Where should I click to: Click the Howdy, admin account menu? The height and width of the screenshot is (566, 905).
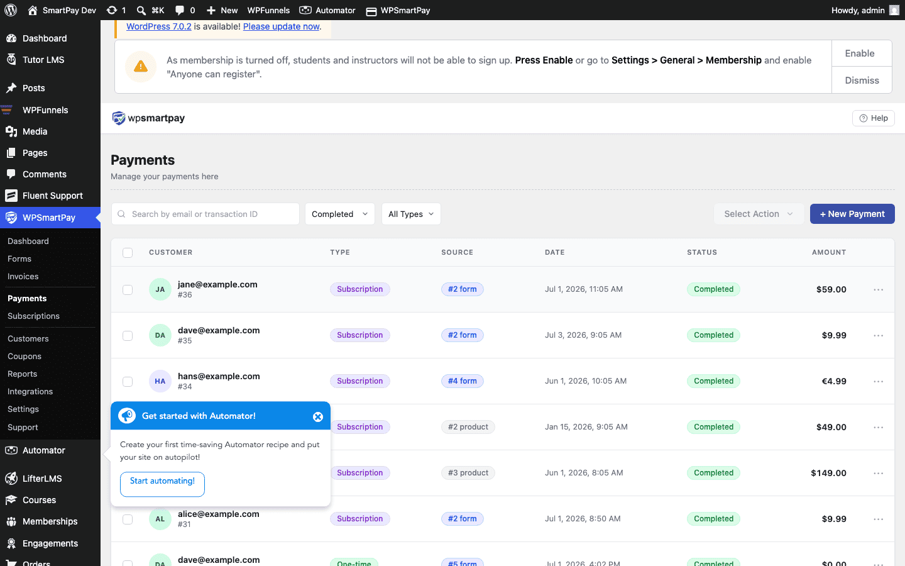[865, 10]
